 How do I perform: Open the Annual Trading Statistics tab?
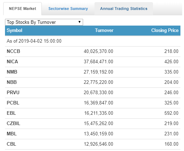[x=124, y=9]
